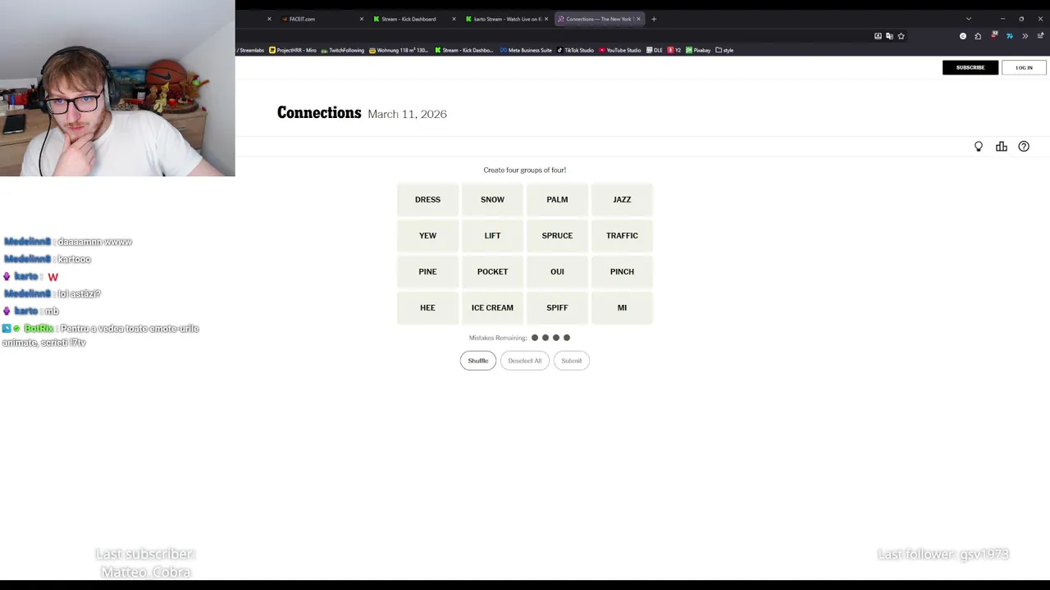Image resolution: width=1050 pixels, height=590 pixels.
Task: Show more toolbar extensions chevron
Action: [x=1025, y=36]
